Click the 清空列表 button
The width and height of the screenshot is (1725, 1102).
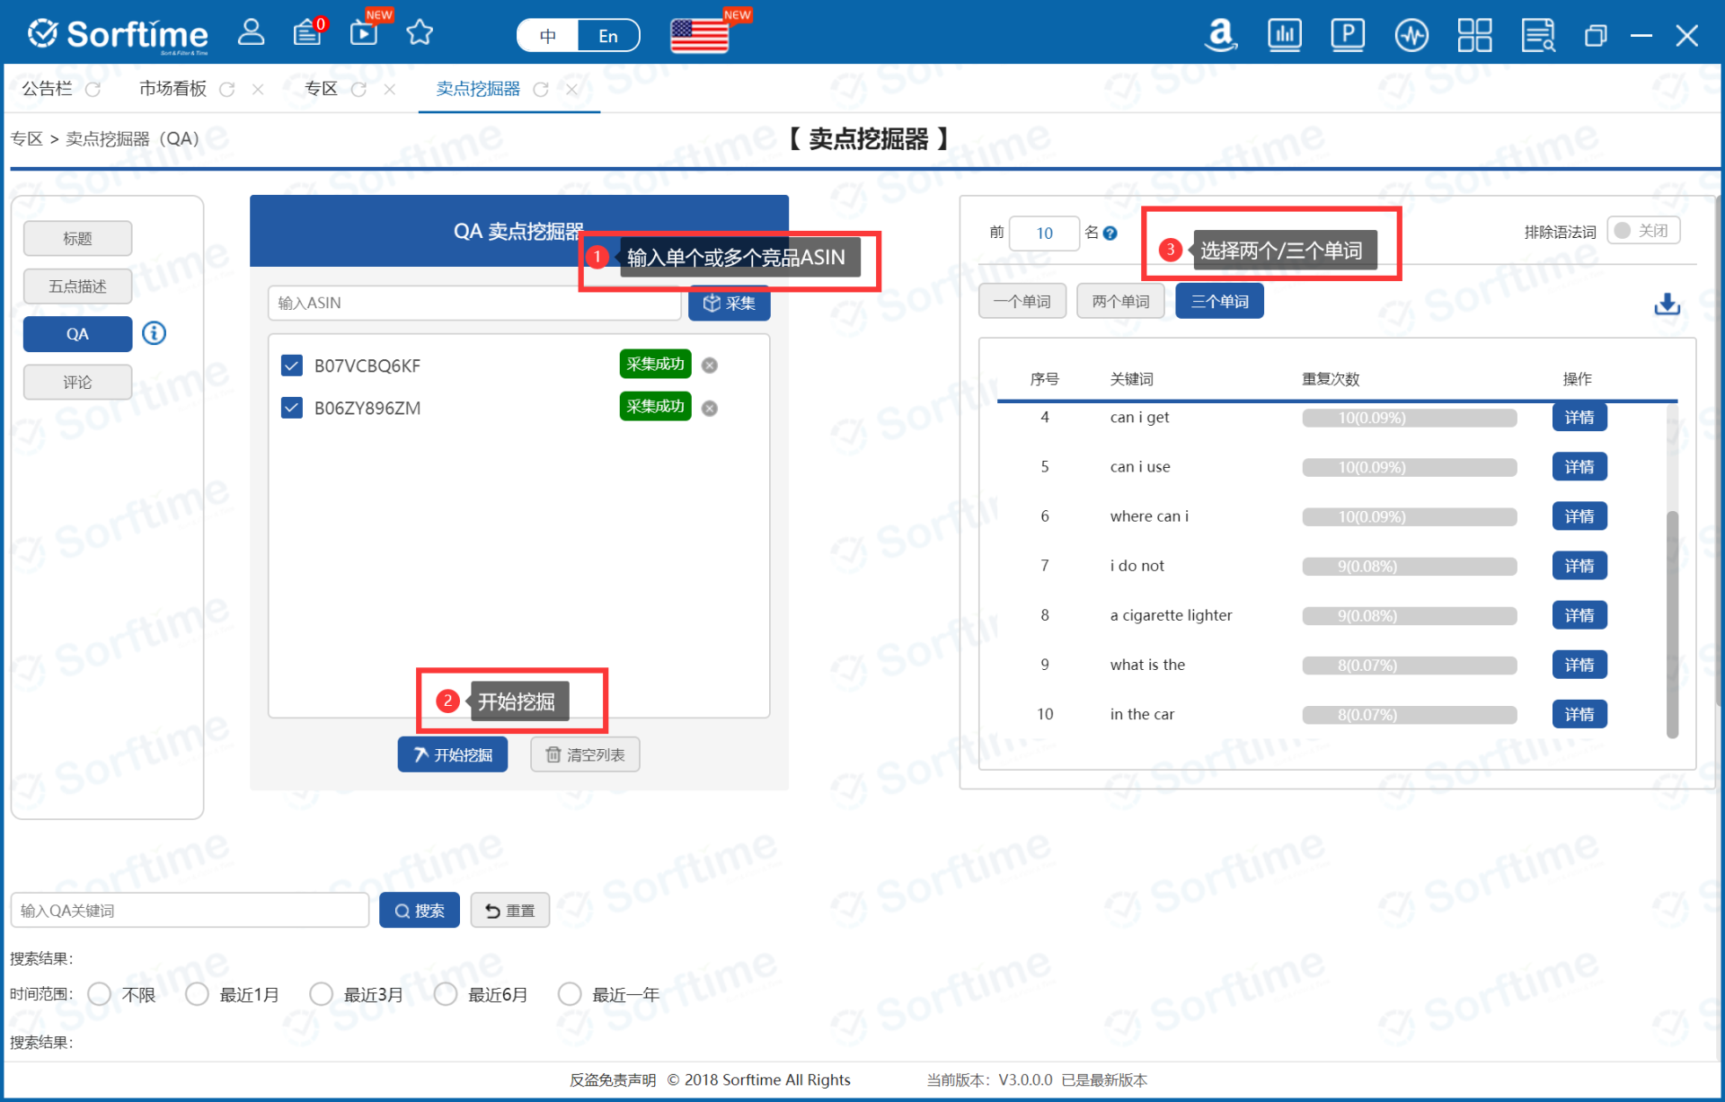(x=585, y=754)
